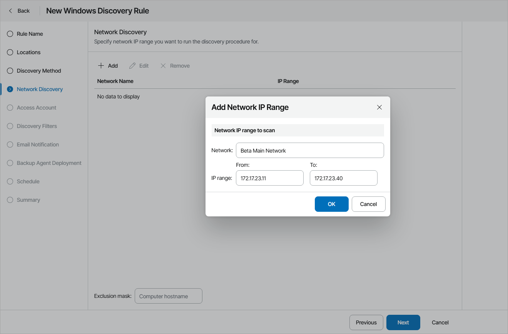508x334 pixels.
Task: Click the pencil Edit icon
Action: click(x=132, y=66)
